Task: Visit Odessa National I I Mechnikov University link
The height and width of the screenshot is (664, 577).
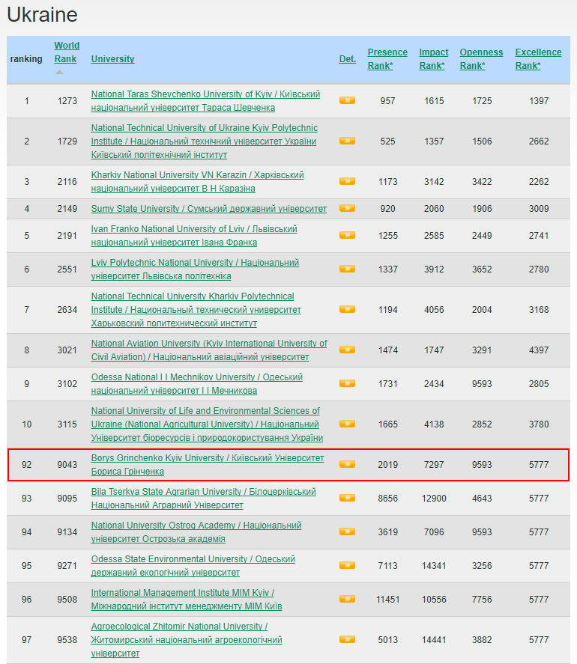Action: (x=197, y=384)
